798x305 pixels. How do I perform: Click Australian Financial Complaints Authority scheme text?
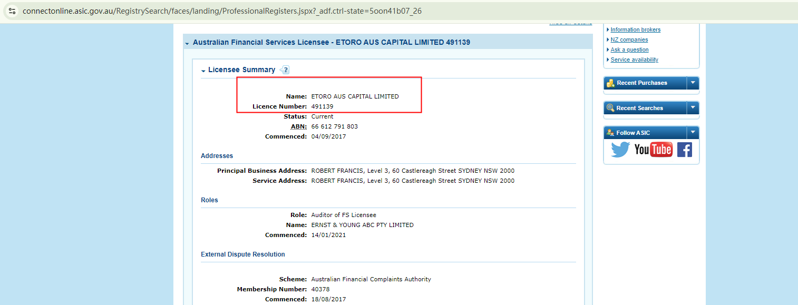coord(371,279)
